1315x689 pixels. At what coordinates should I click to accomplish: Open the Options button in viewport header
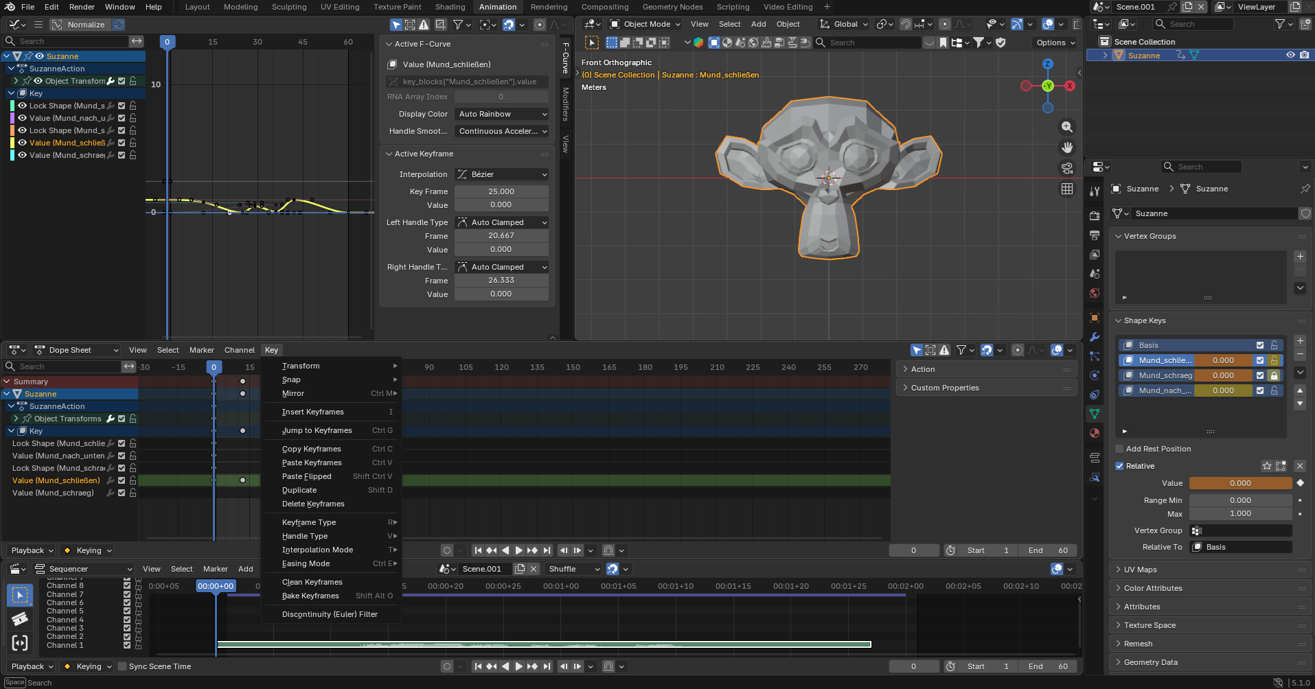tap(1055, 43)
